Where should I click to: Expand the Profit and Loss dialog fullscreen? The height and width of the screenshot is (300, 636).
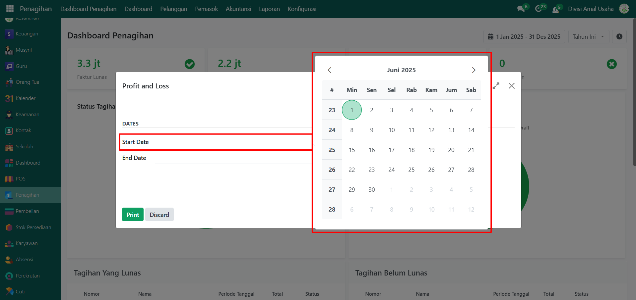[496, 86]
